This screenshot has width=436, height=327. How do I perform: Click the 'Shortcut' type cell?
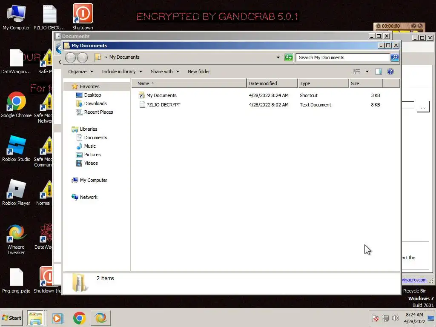point(309,95)
